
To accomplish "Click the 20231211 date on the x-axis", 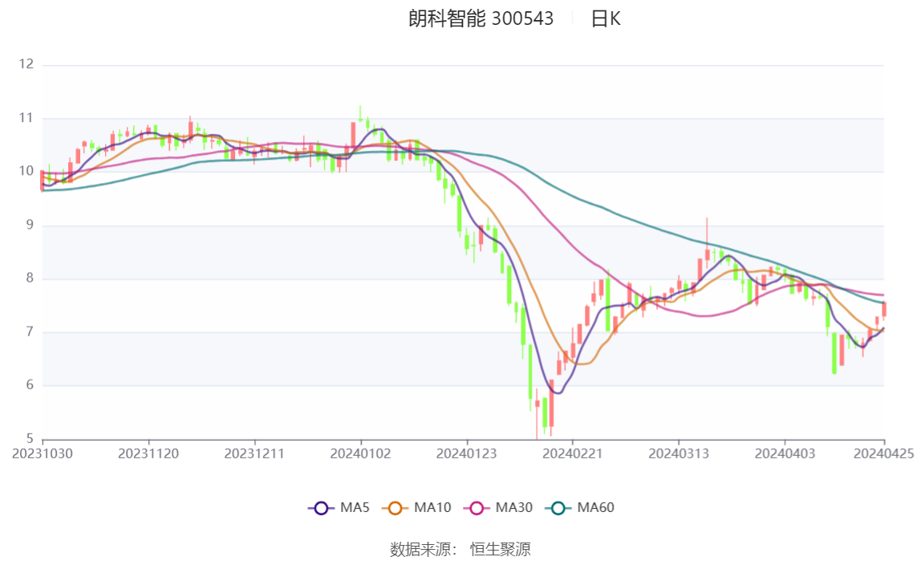I will pyautogui.click(x=254, y=454).
